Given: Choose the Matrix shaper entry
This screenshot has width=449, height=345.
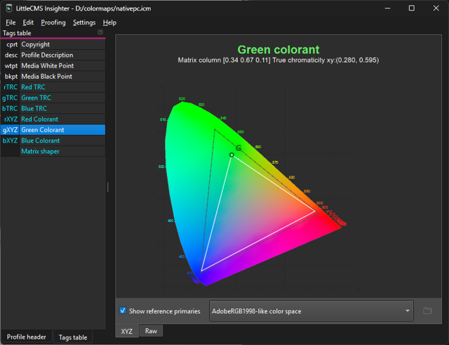Looking at the screenshot, I should (40, 151).
